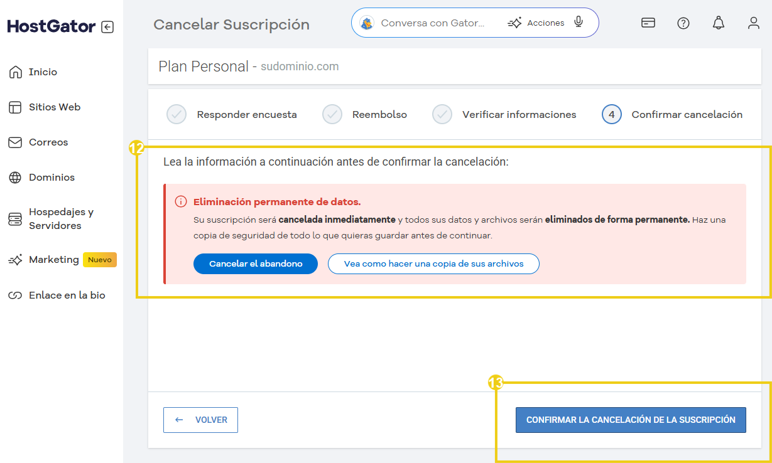Image resolution: width=772 pixels, height=463 pixels.
Task: Open Vea como hacer una copia de sus archivos
Action: tap(433, 263)
